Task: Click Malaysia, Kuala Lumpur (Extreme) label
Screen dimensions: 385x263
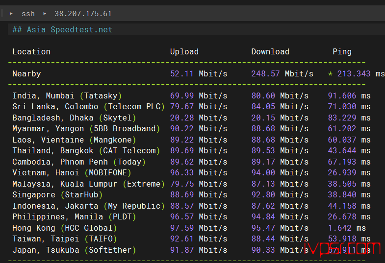Action: [88, 184]
